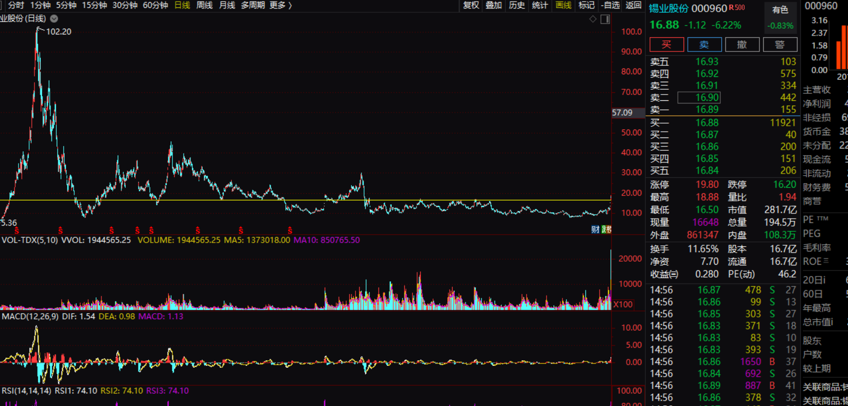Toggle the highlighted 画线 drawing tool
Viewport: 848px width, 406px height.
click(x=563, y=5)
